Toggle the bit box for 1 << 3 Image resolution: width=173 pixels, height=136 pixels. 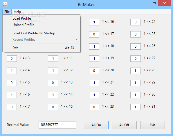(x=12, y=59)
